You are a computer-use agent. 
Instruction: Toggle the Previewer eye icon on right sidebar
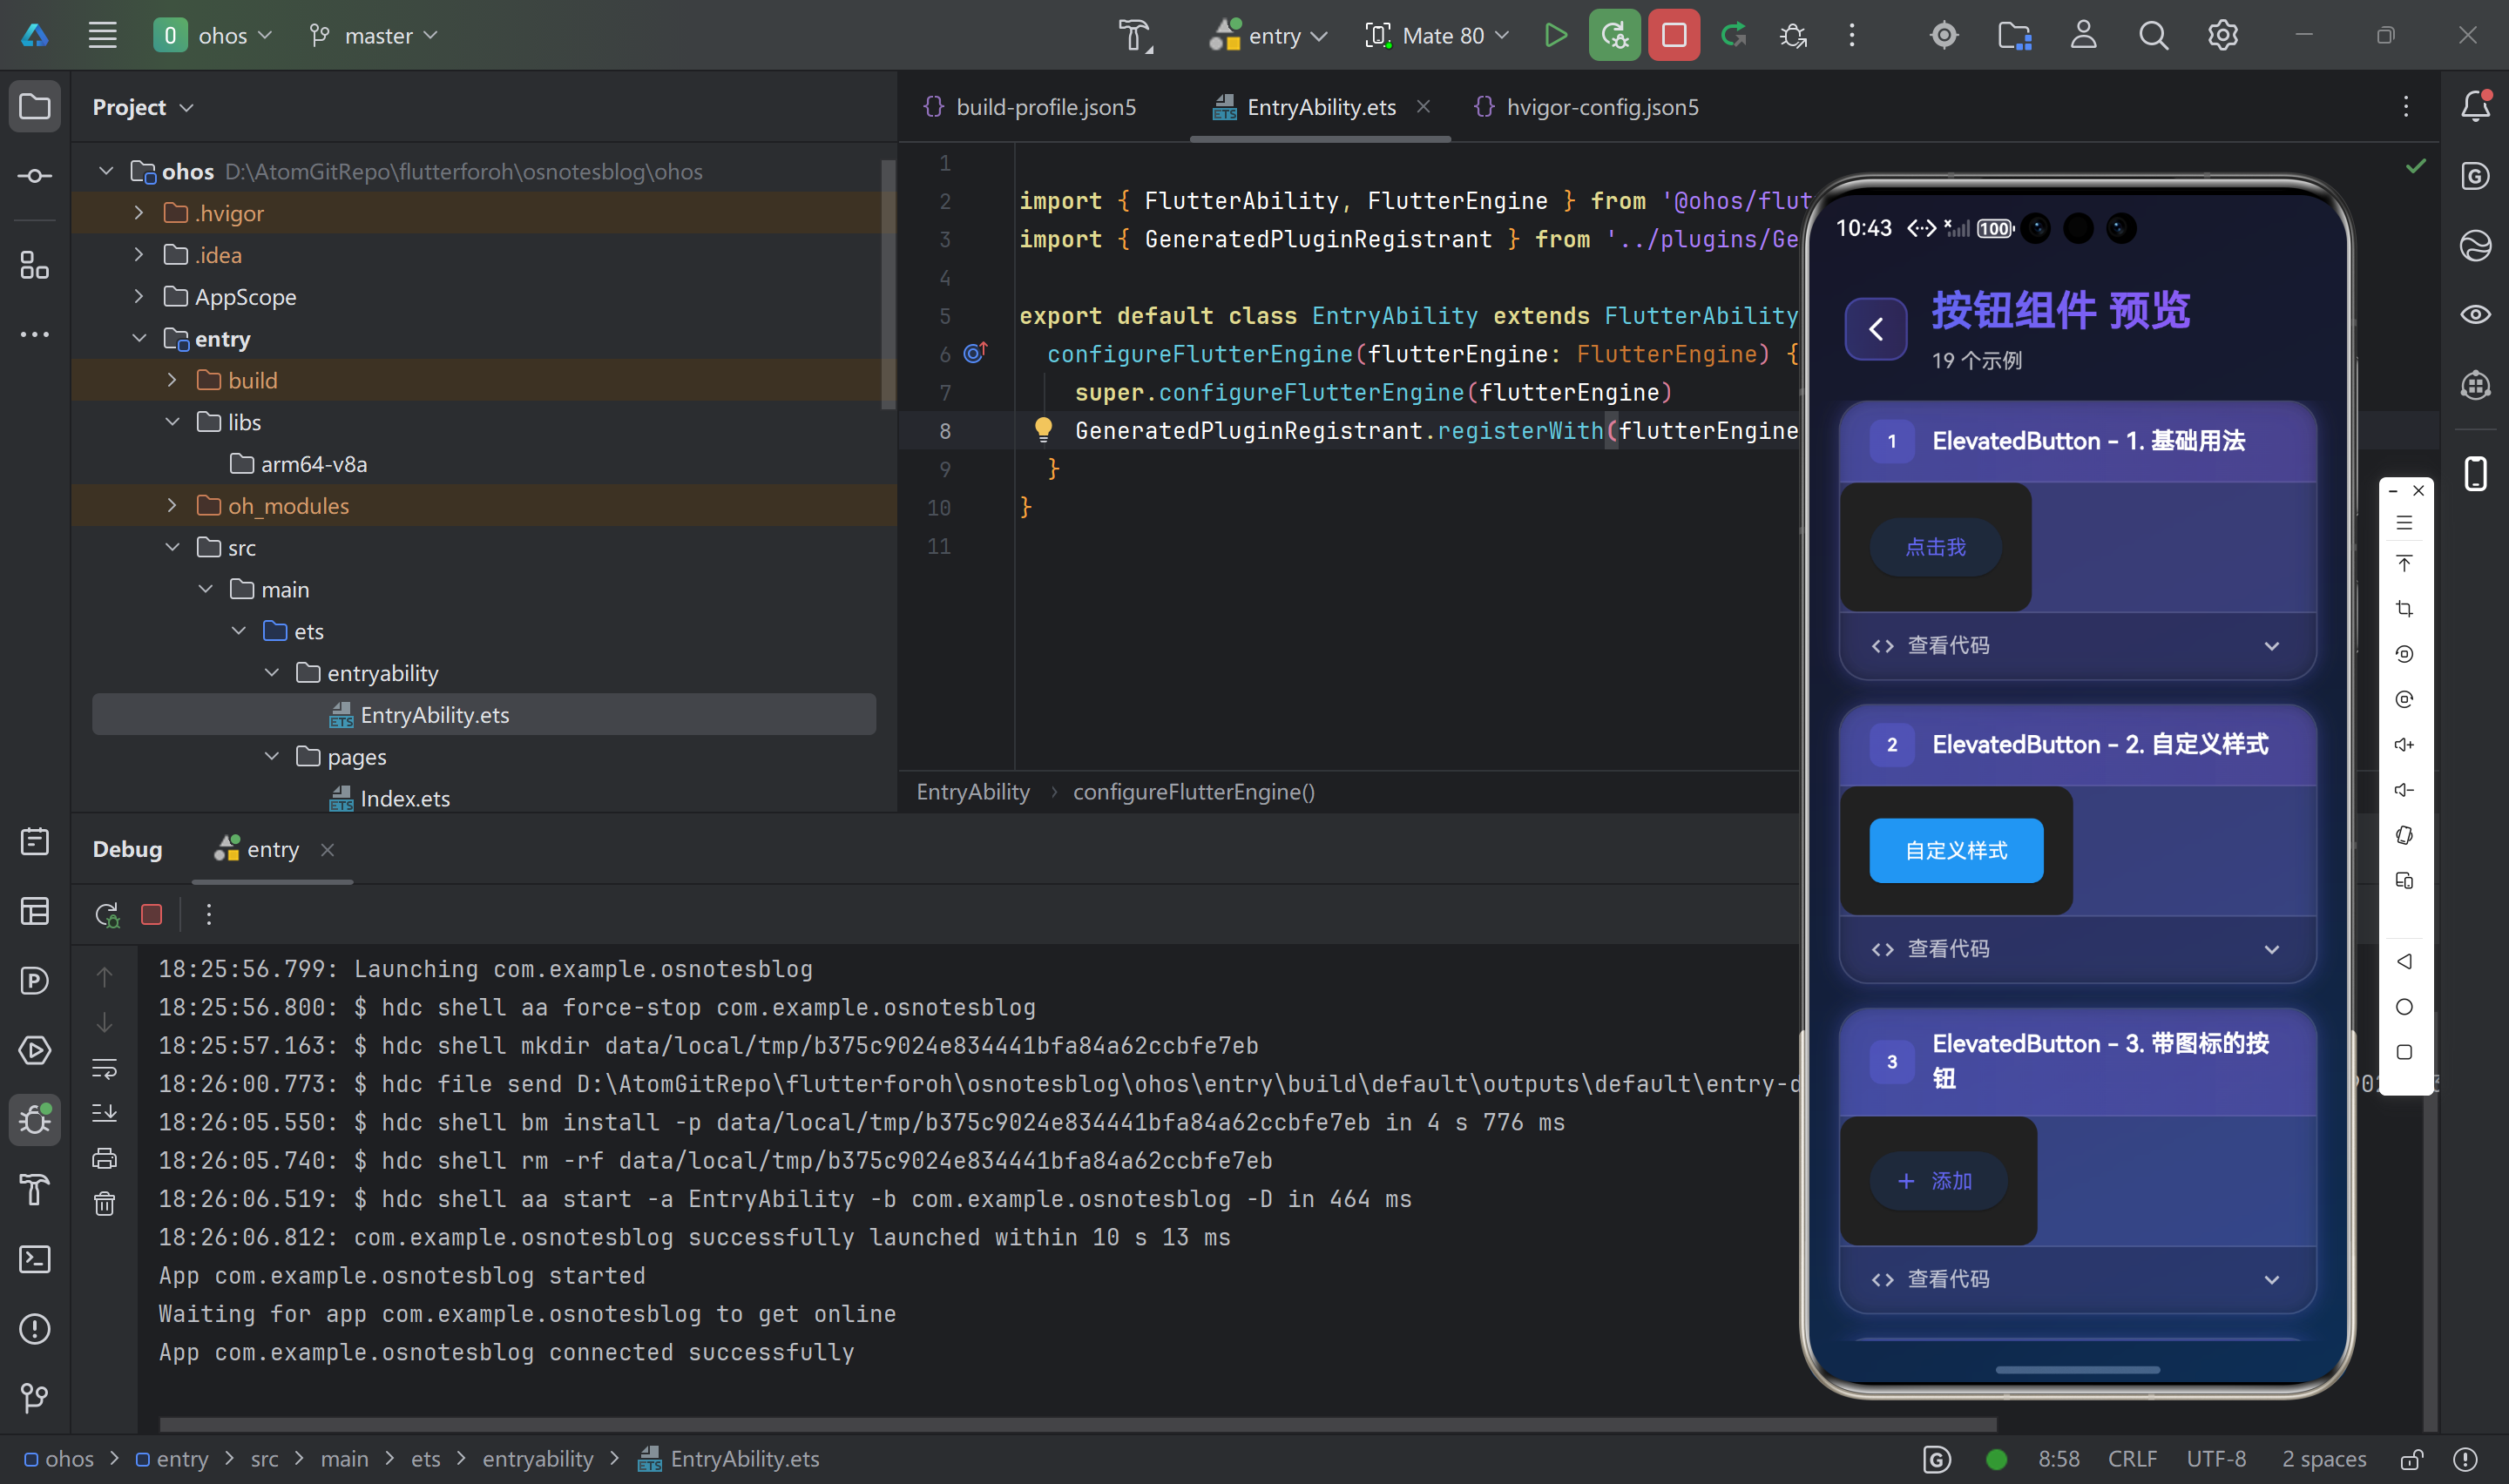(x=2475, y=315)
